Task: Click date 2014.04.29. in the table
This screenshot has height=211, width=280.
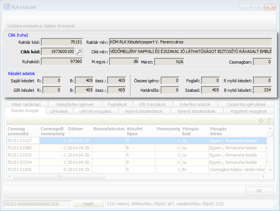Action: (79, 169)
